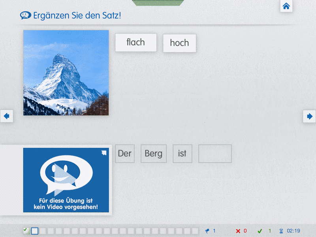Screen dimensions: 316x237
Task: Advance to the next exercise
Action: [x=309, y=116]
